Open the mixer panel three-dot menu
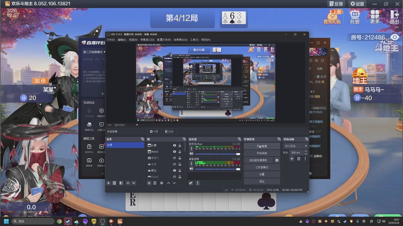This screenshot has height=226, width=403. pos(197,183)
